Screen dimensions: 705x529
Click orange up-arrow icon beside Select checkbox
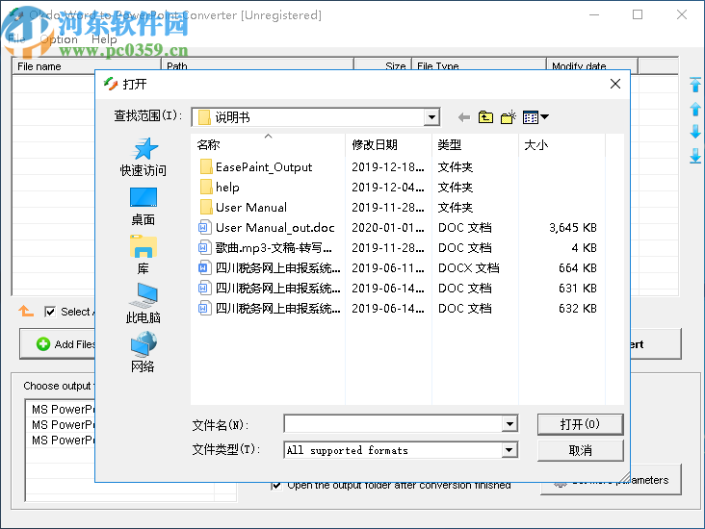pyautogui.click(x=26, y=311)
